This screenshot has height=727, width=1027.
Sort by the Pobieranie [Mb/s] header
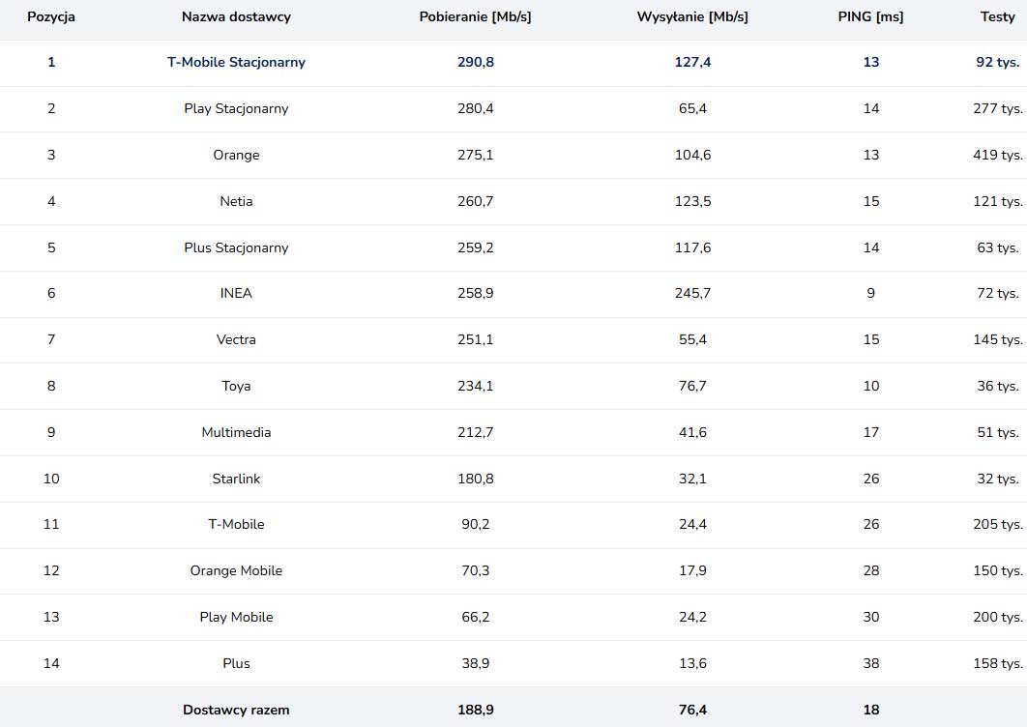(475, 16)
